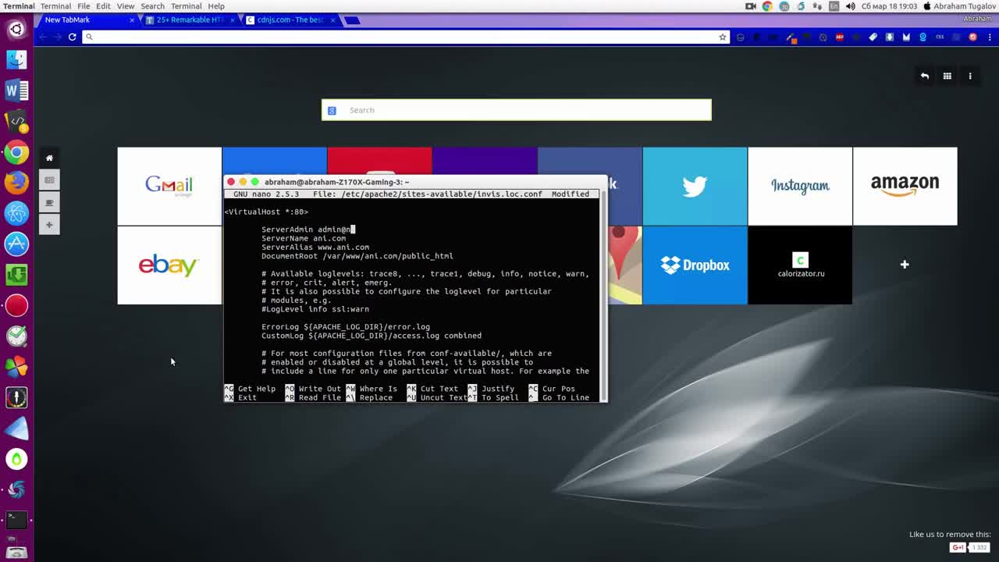Reload the current browser page
999x562 pixels.
click(x=73, y=37)
